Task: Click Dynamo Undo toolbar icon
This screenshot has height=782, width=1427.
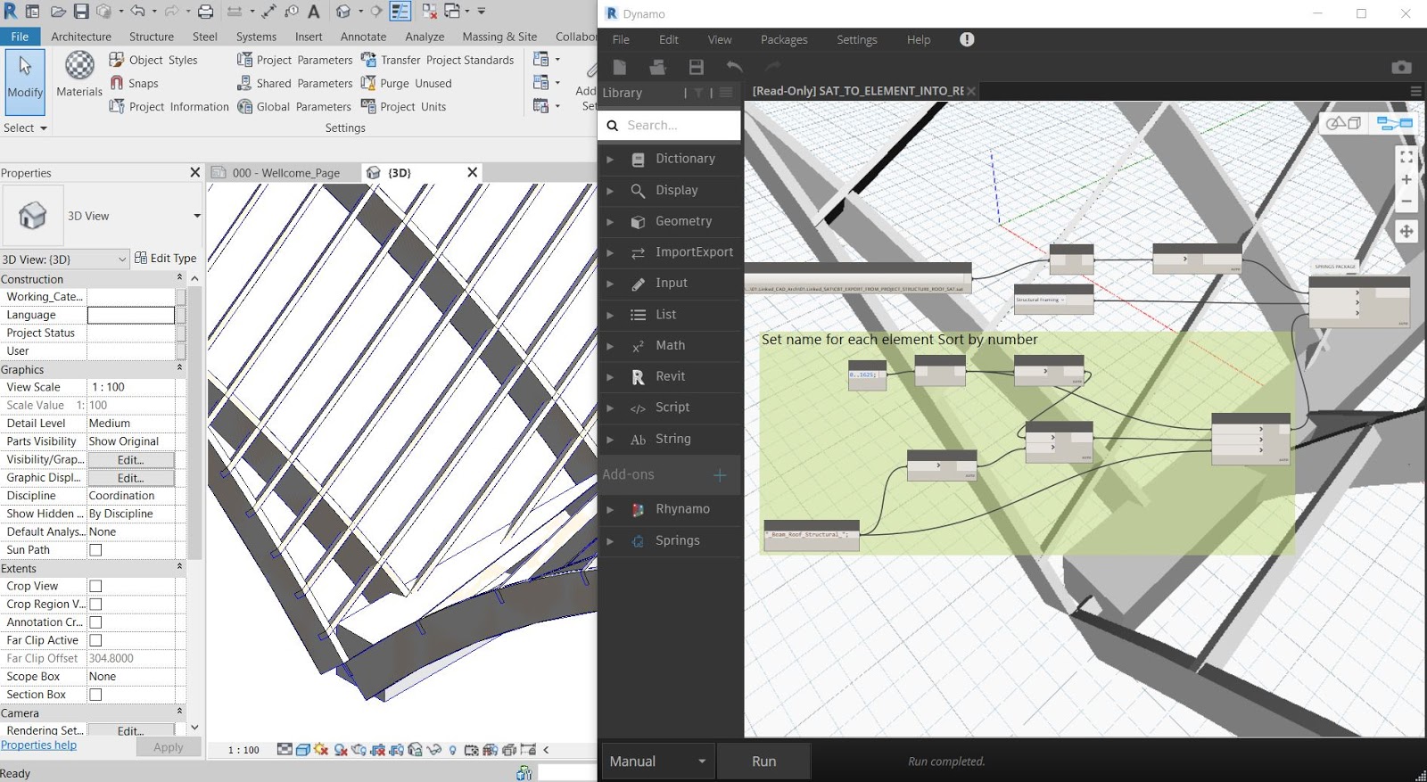Action: click(x=734, y=67)
